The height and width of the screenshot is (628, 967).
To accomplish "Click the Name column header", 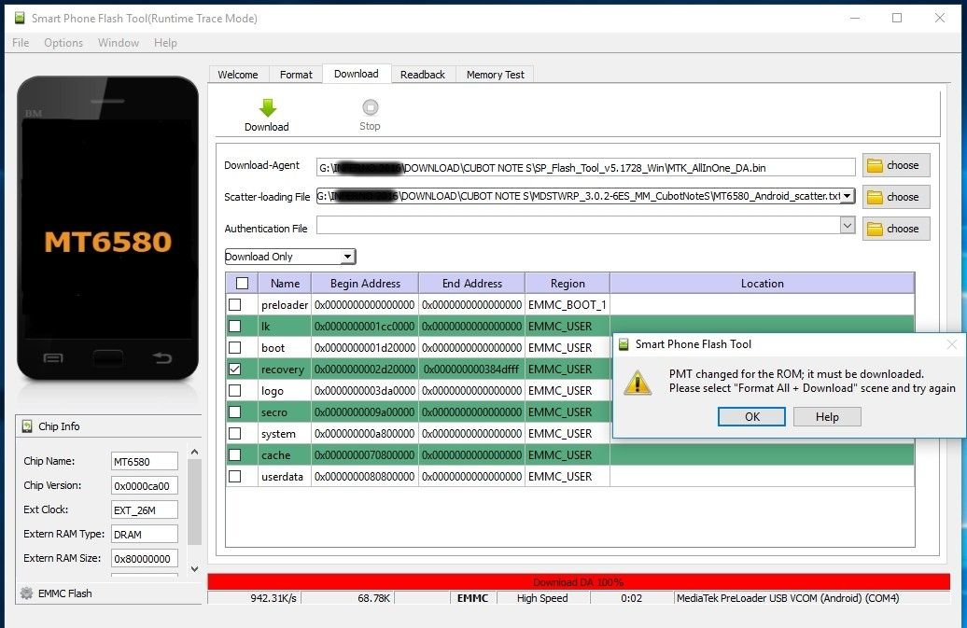I will [x=285, y=284].
